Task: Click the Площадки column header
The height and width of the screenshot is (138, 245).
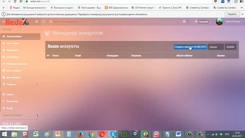Action: click(112, 56)
